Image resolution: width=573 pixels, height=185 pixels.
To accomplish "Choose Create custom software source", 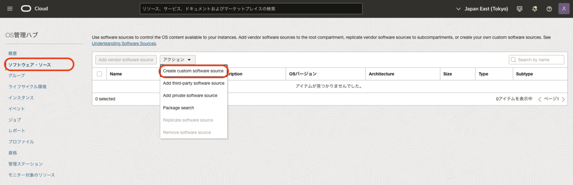I will pos(193,71).
